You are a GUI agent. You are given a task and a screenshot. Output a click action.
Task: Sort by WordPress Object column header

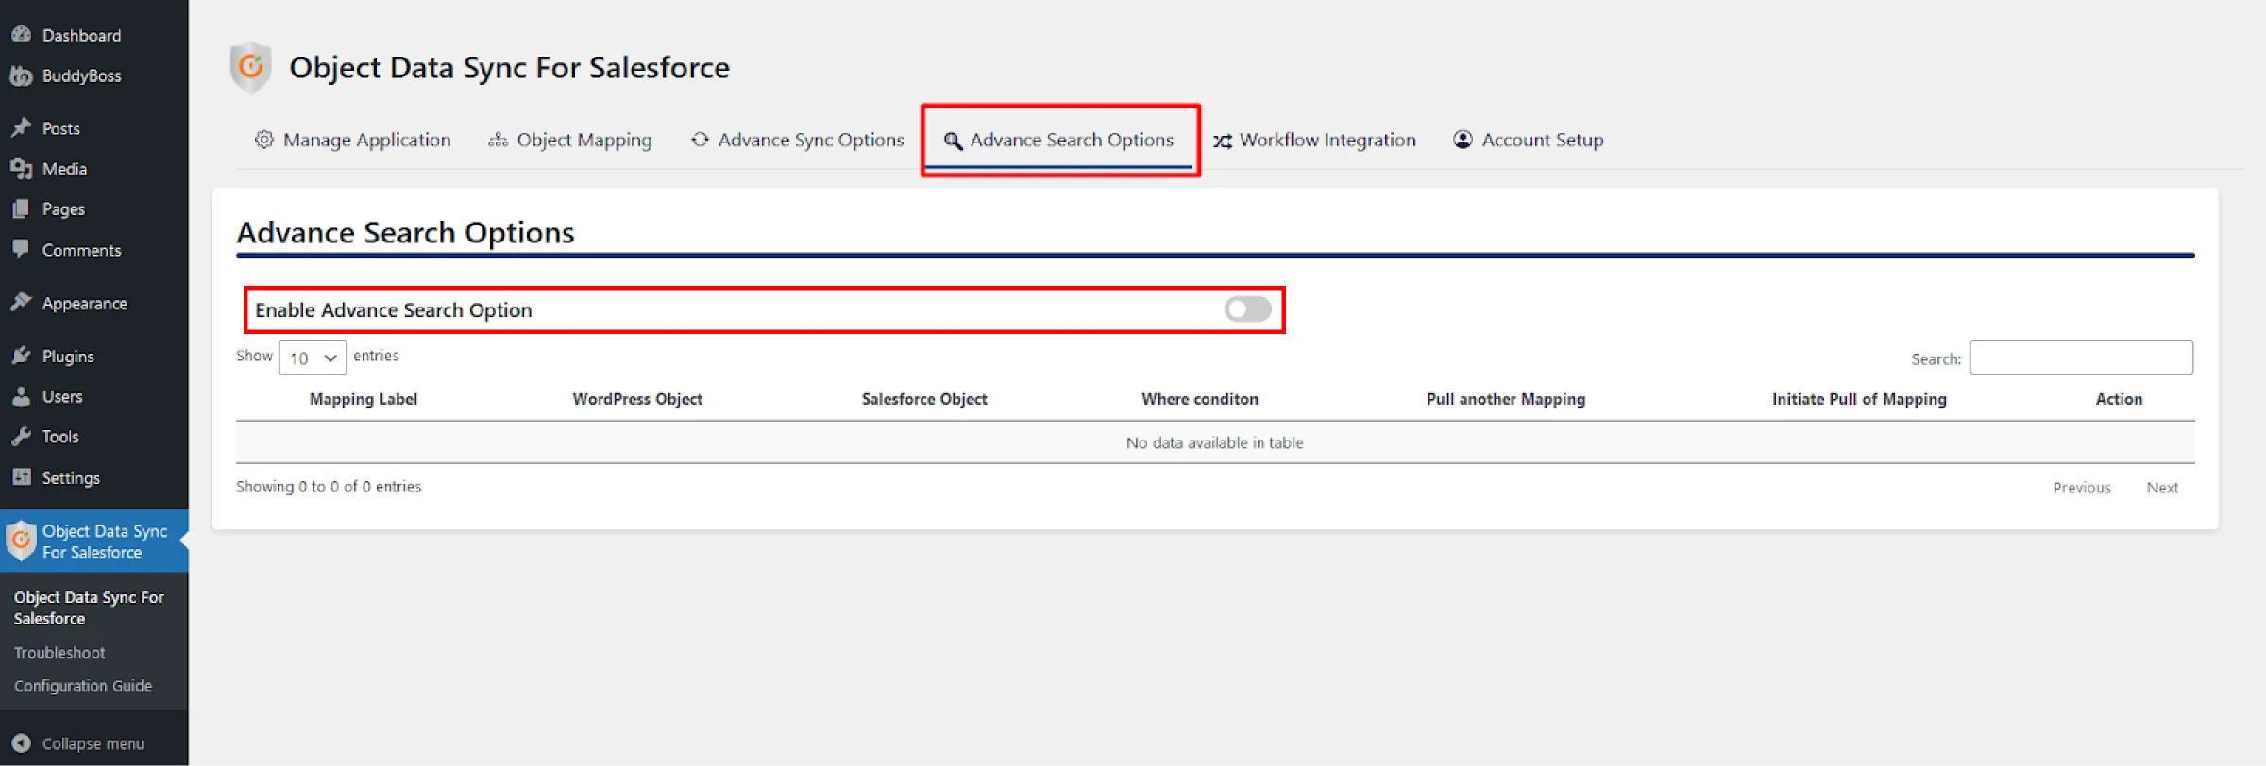click(637, 399)
